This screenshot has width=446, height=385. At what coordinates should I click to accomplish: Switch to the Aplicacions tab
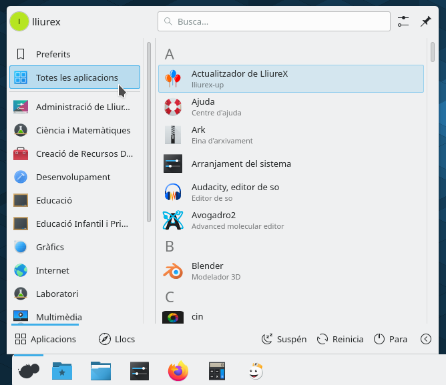(x=45, y=339)
